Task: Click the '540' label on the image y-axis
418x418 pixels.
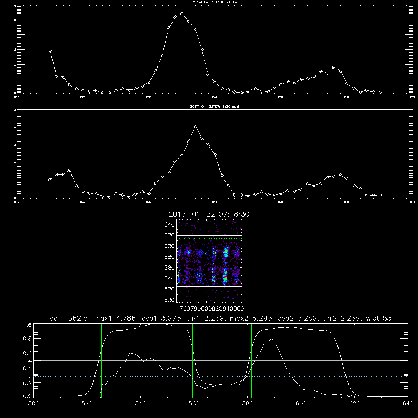Action: click(x=169, y=278)
